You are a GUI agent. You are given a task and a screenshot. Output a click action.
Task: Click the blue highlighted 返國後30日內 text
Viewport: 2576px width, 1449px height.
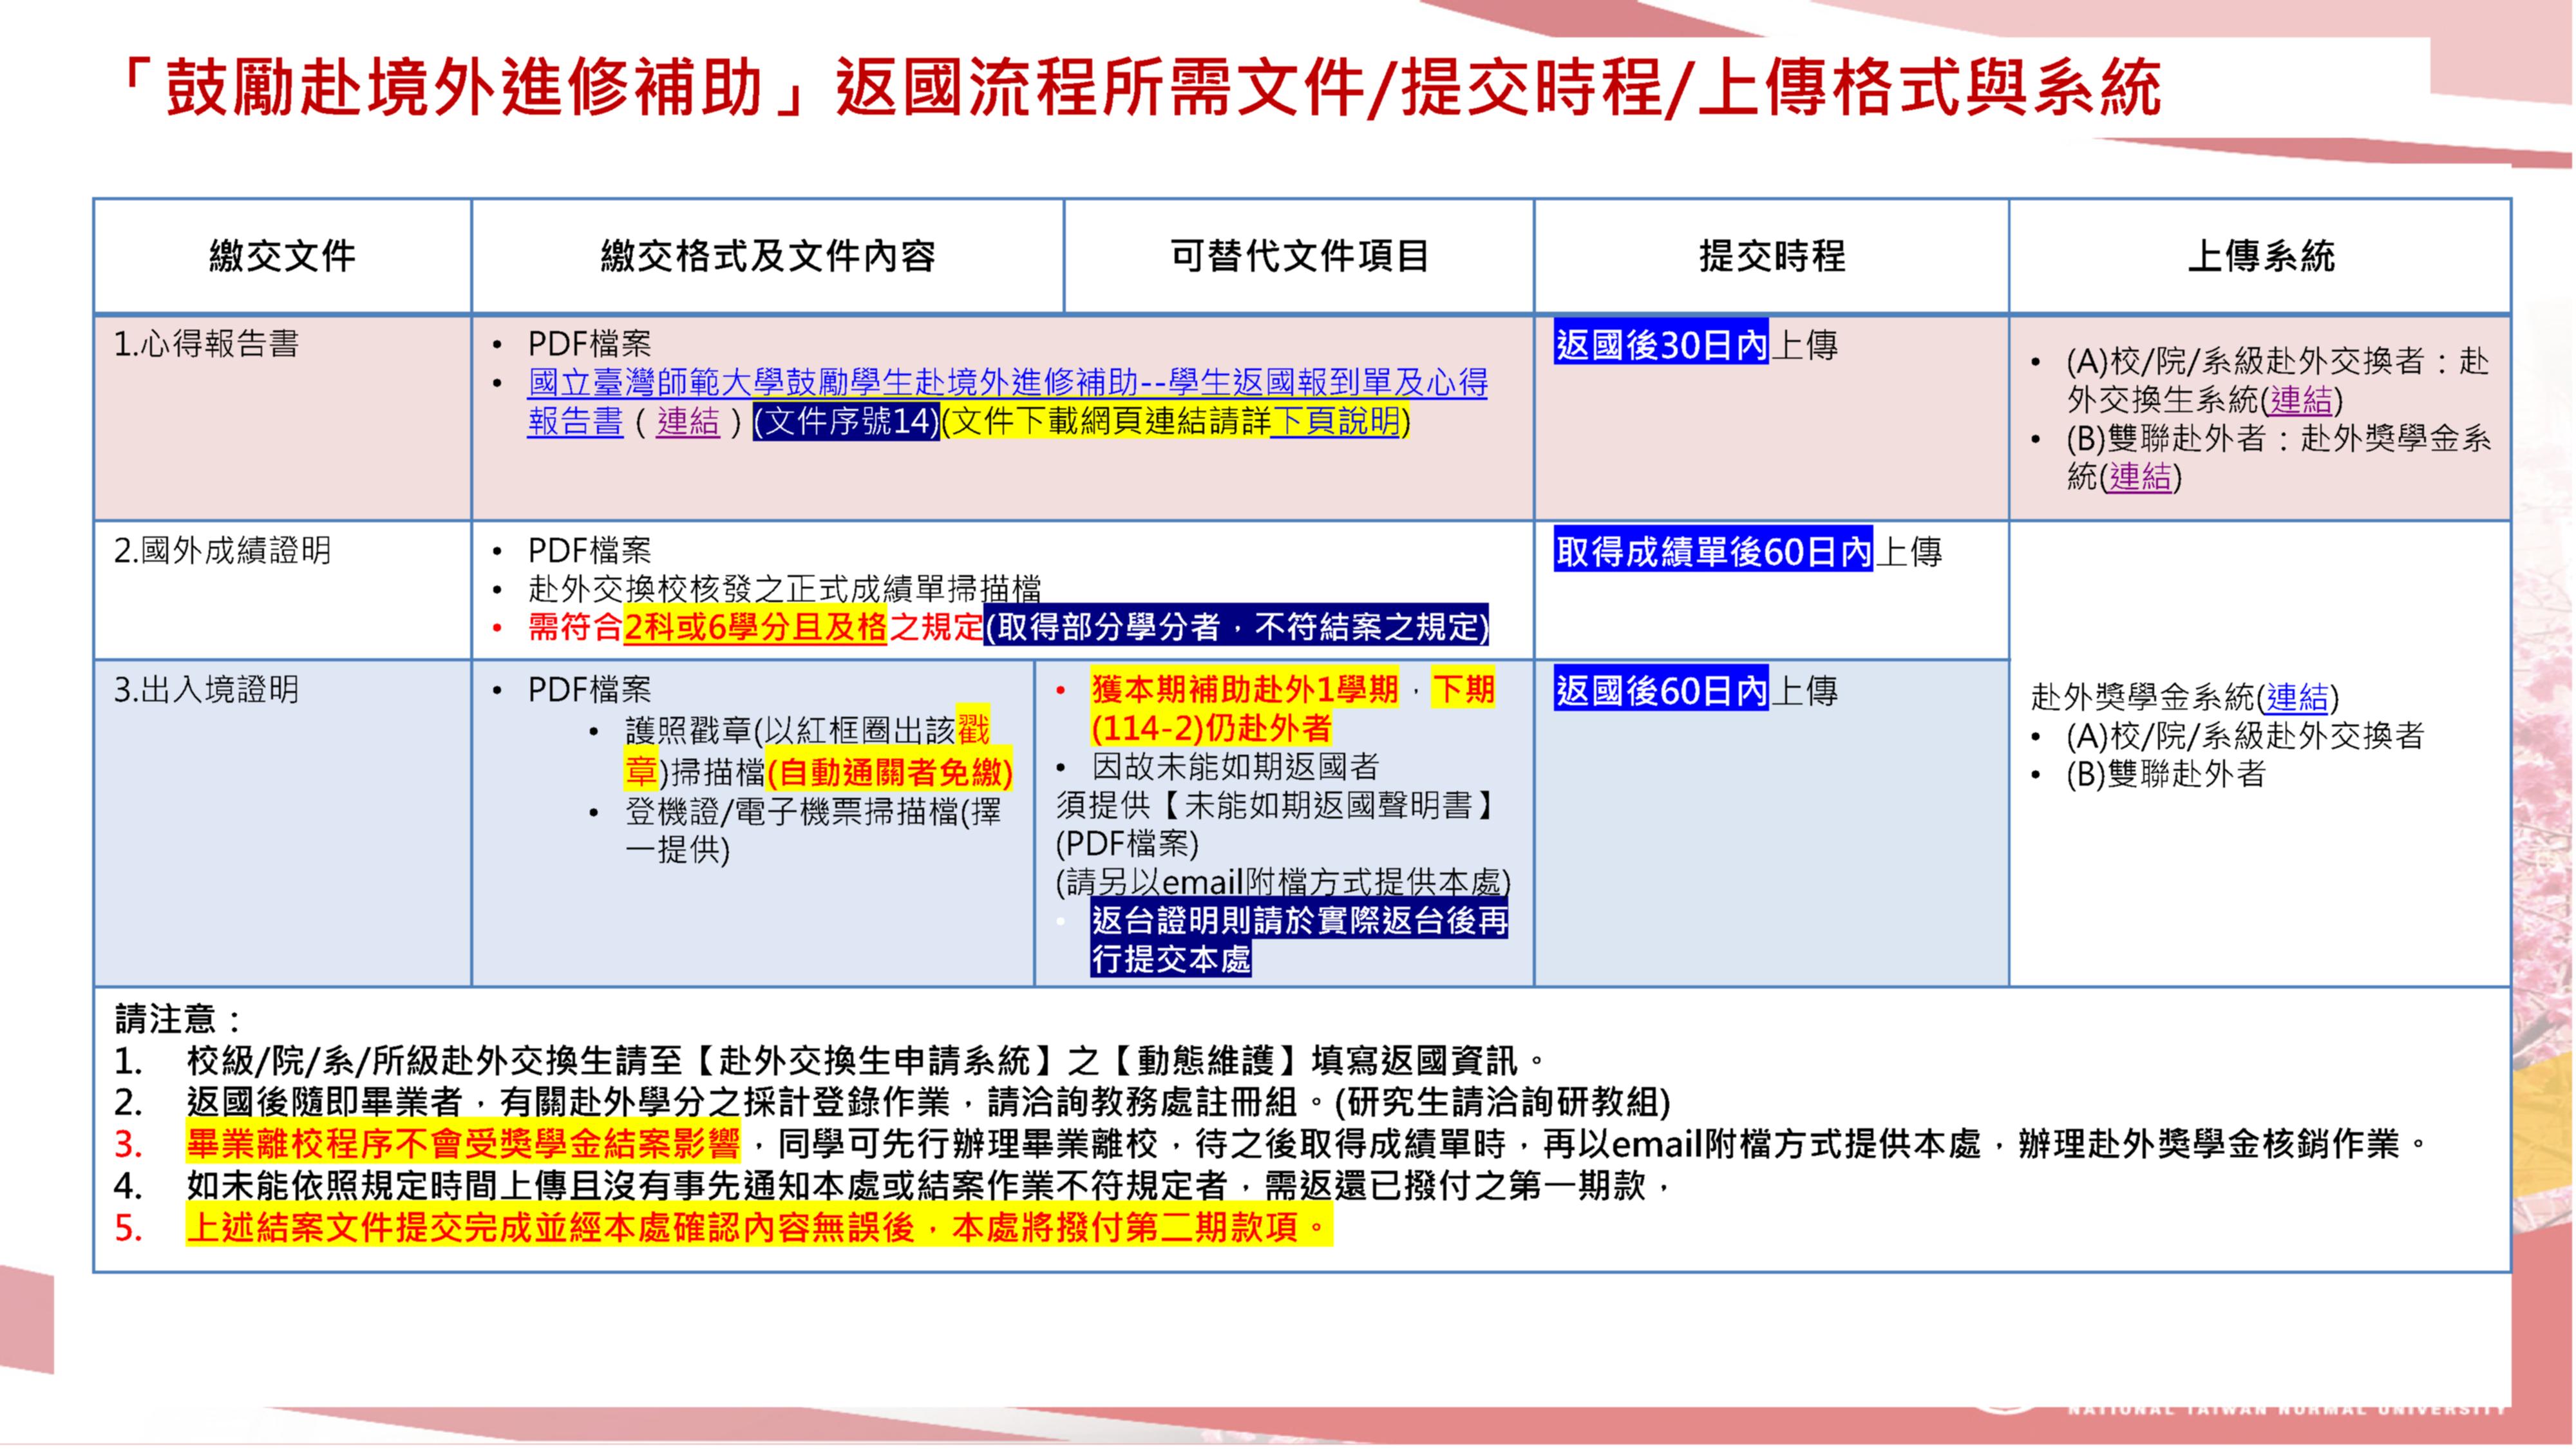click(1661, 345)
